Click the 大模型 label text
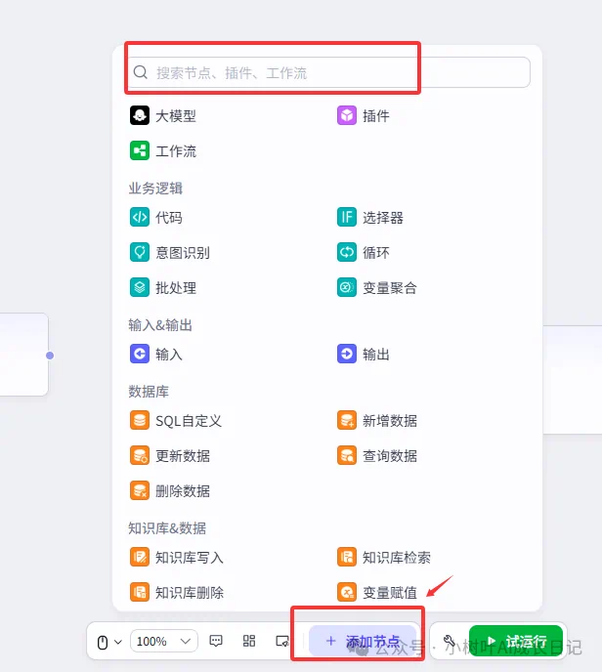This screenshot has height=672, width=602. pyautogui.click(x=176, y=115)
